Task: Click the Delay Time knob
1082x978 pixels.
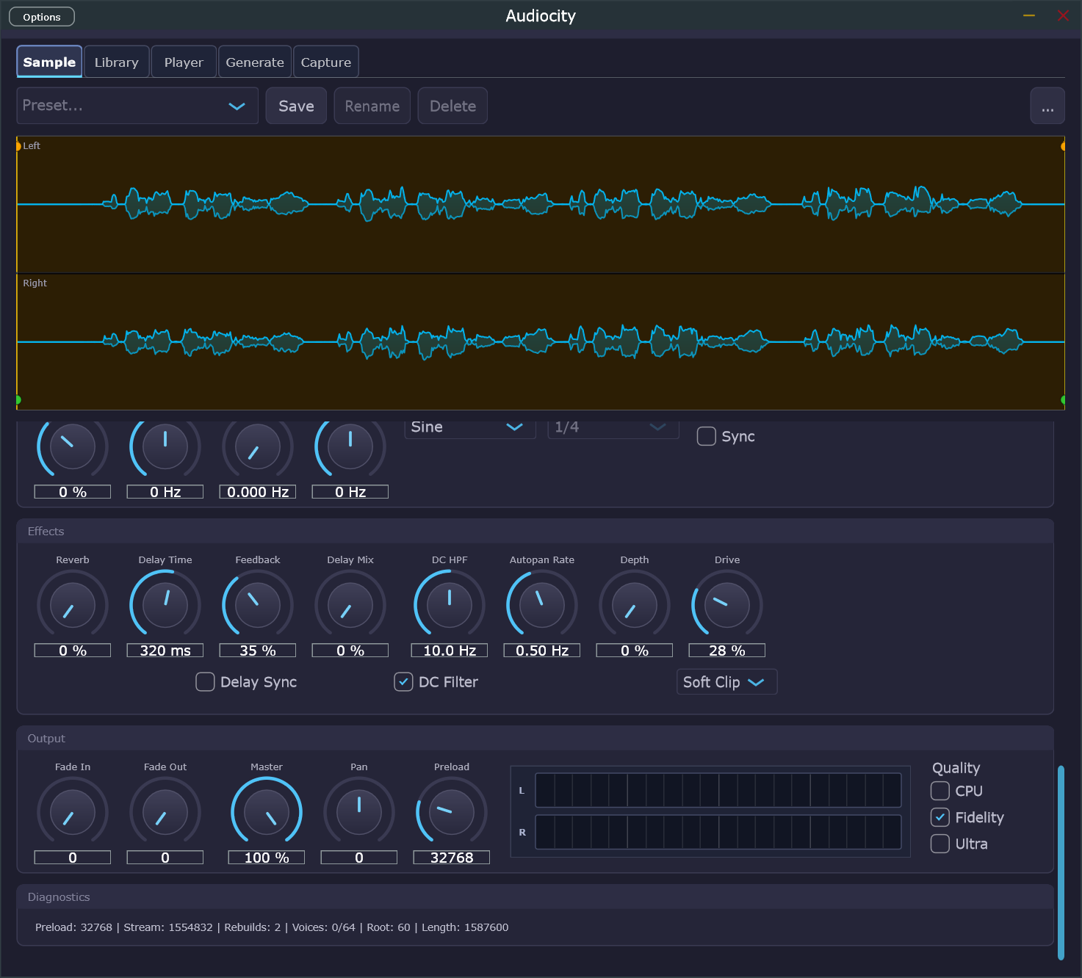Action: pos(165,606)
